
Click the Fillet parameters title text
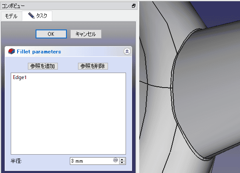click(39, 52)
